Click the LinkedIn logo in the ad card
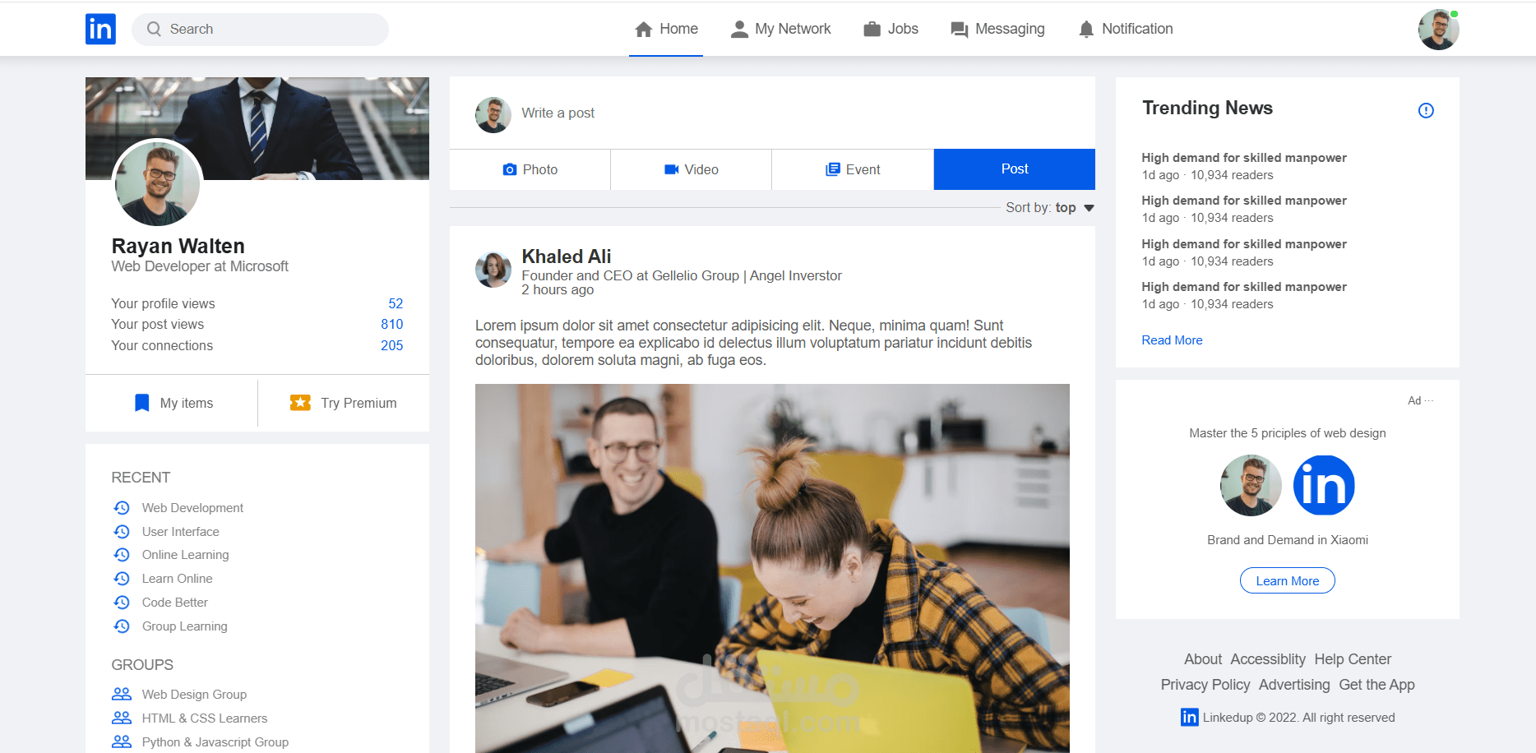 point(1324,485)
